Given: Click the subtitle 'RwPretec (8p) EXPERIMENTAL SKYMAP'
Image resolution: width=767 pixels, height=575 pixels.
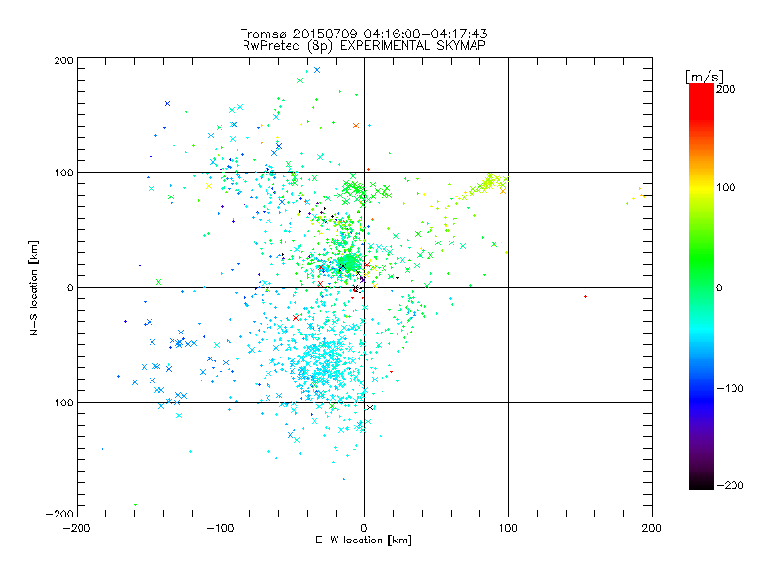Looking at the screenshot, I should (x=364, y=45).
